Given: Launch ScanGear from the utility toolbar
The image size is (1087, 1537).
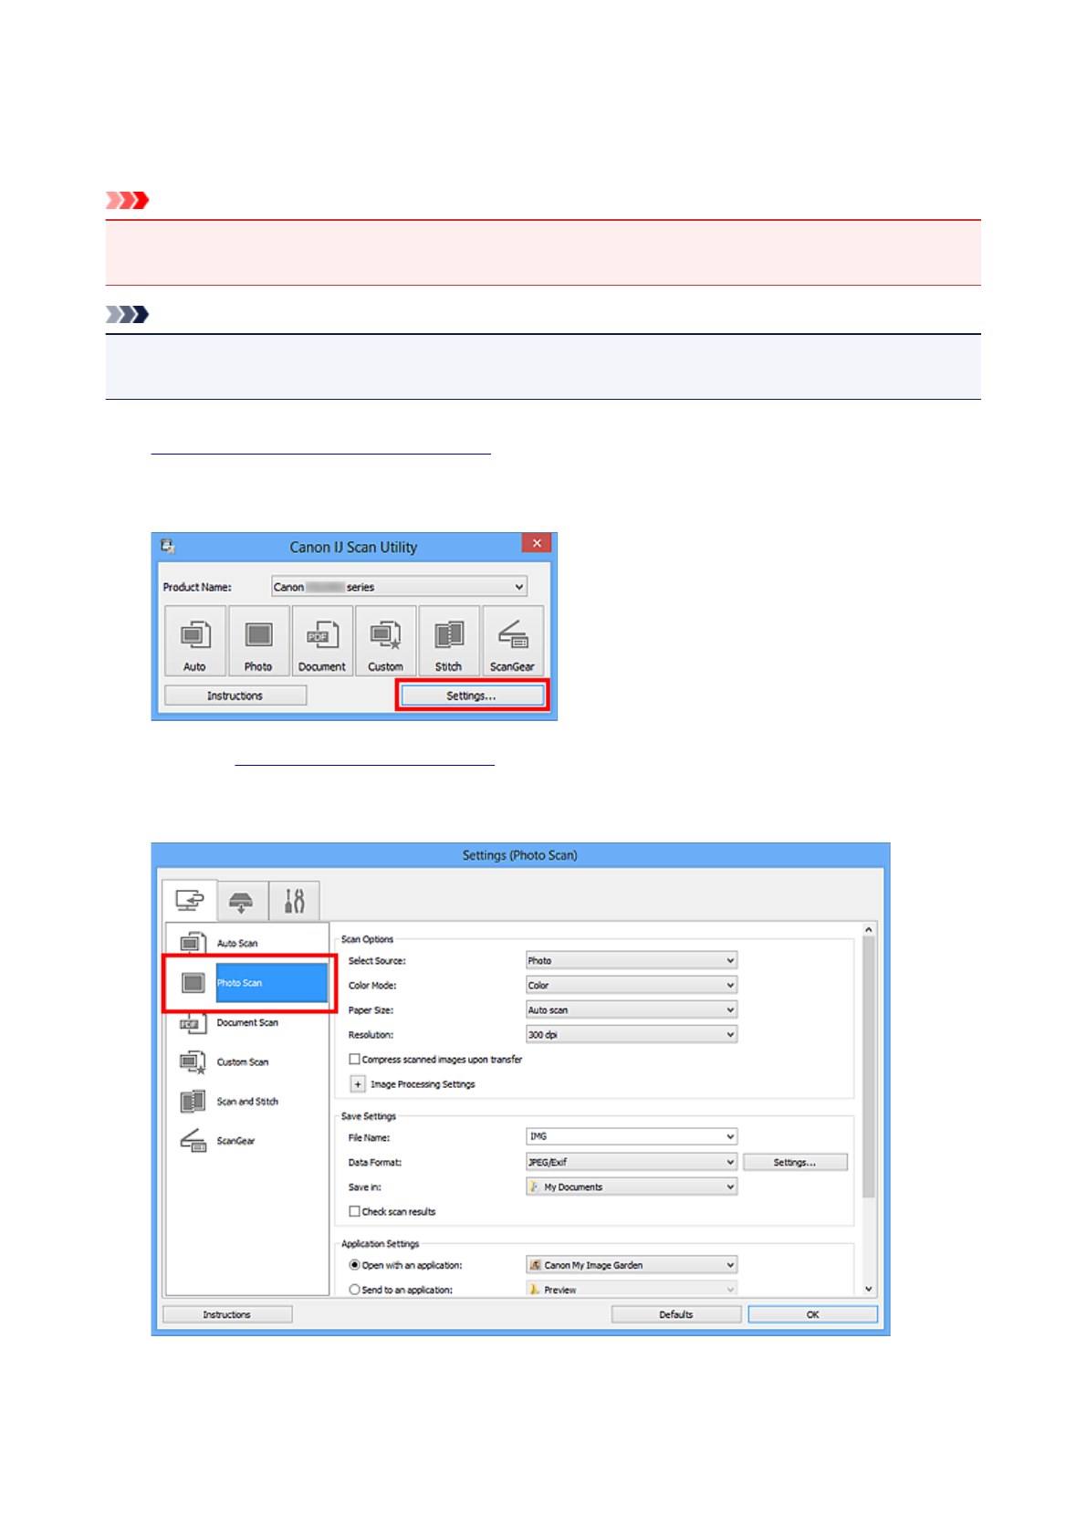Looking at the screenshot, I should [x=512, y=641].
